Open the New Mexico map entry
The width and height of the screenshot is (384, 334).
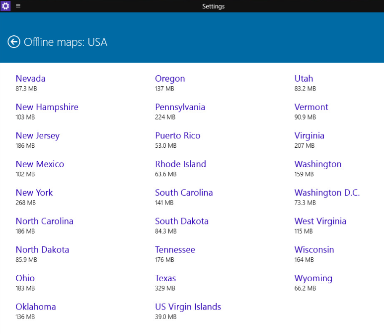pos(40,164)
